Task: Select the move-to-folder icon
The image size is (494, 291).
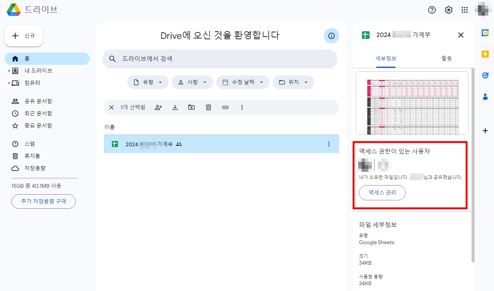Action: (x=191, y=107)
